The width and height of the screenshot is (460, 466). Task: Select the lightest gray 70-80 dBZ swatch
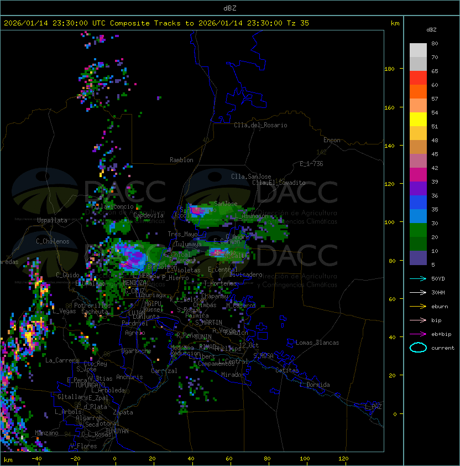[418, 50]
